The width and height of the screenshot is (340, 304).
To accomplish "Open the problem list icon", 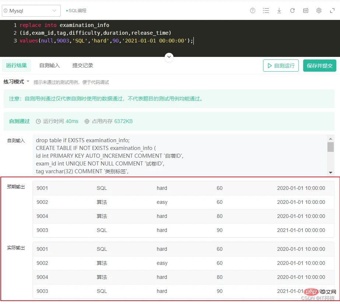I will pyautogui.click(x=266, y=10).
